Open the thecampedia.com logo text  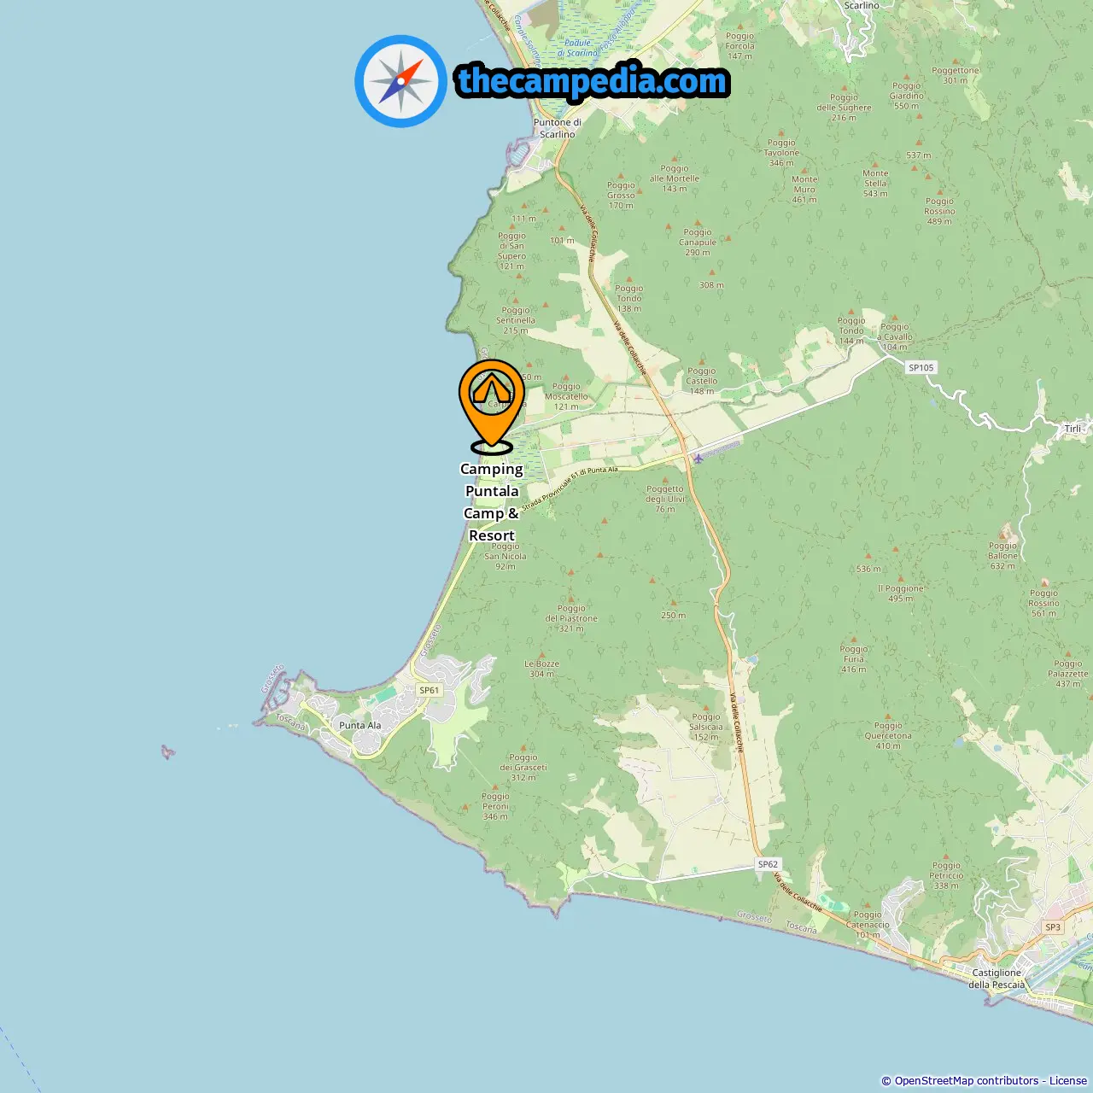coord(593,81)
